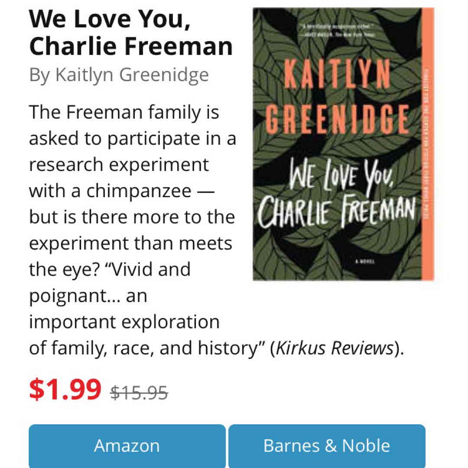Screen dimensions: 468x468
Task: Click 'The Freeman family is' opening line
Action: (x=124, y=113)
